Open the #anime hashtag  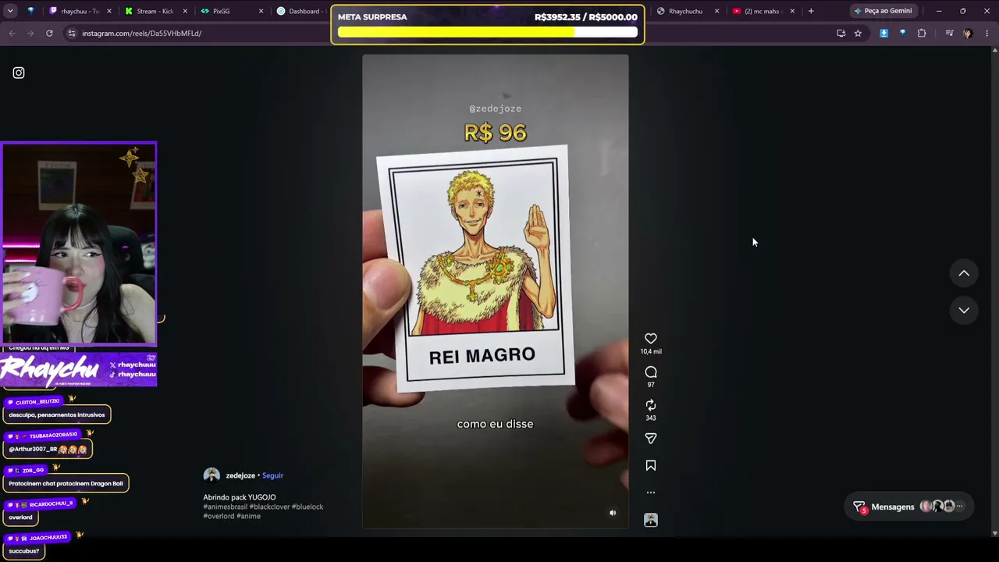pos(249,516)
